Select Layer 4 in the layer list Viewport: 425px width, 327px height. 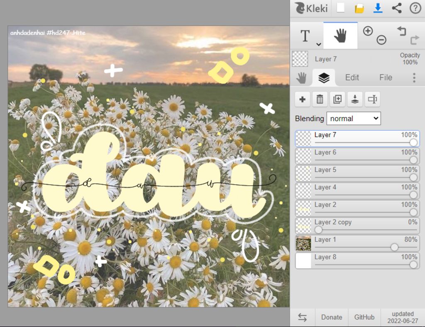pyautogui.click(x=357, y=191)
